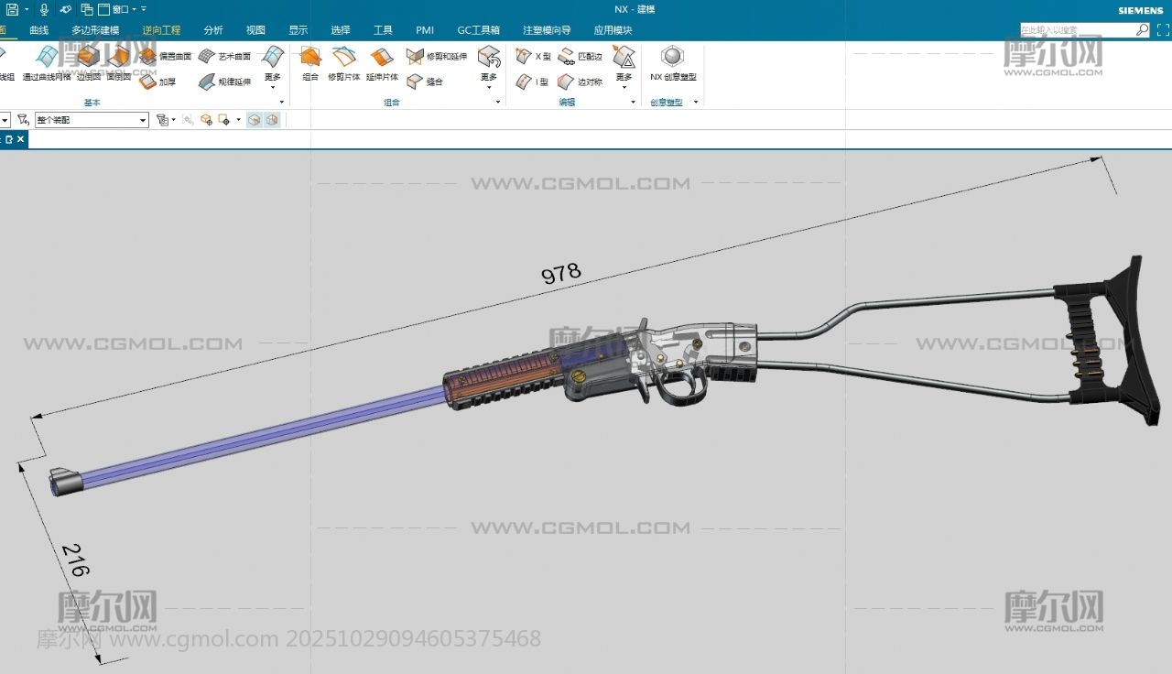This screenshot has height=674, width=1172.
Task: Open the GC工具箱 ribbon tab
Action: coord(478,30)
